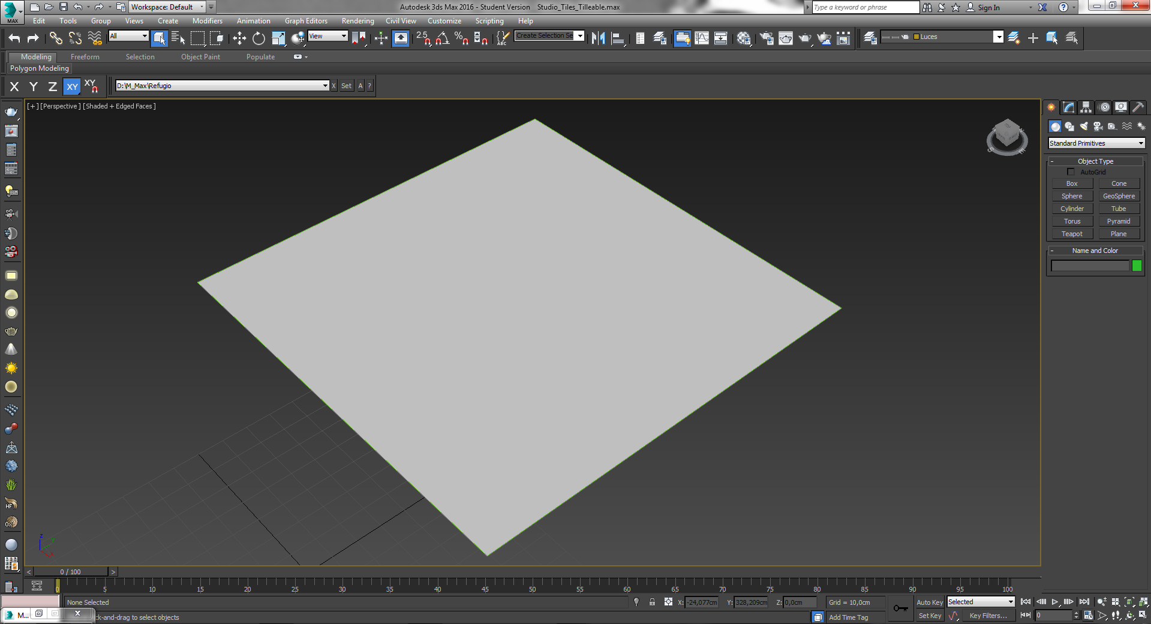Screen dimensions: 1151x624
Task: Click the Plane primitive button
Action: [x=1118, y=234]
